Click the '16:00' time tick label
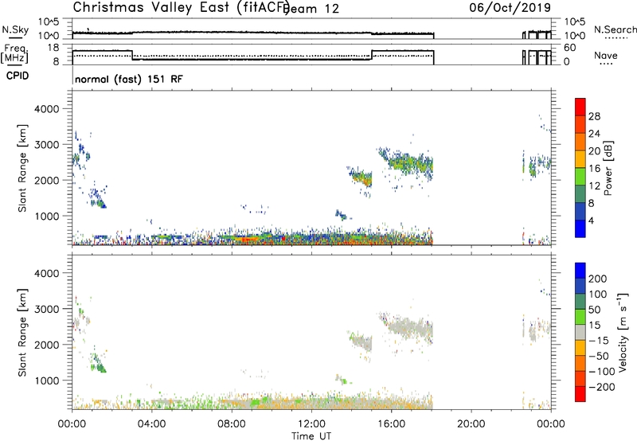637x441 pixels. click(x=391, y=424)
